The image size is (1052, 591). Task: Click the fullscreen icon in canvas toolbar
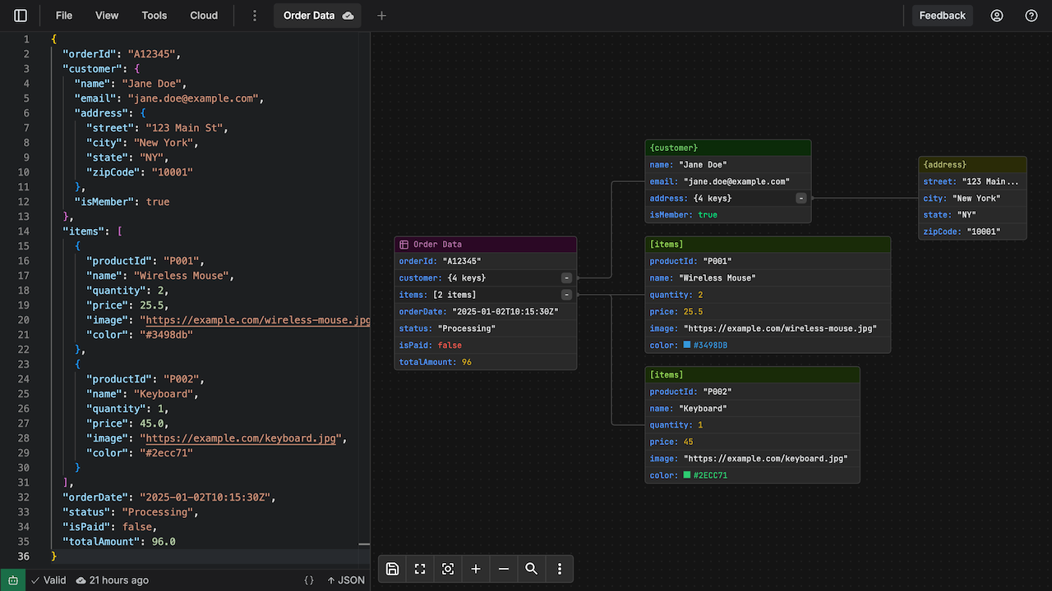420,569
